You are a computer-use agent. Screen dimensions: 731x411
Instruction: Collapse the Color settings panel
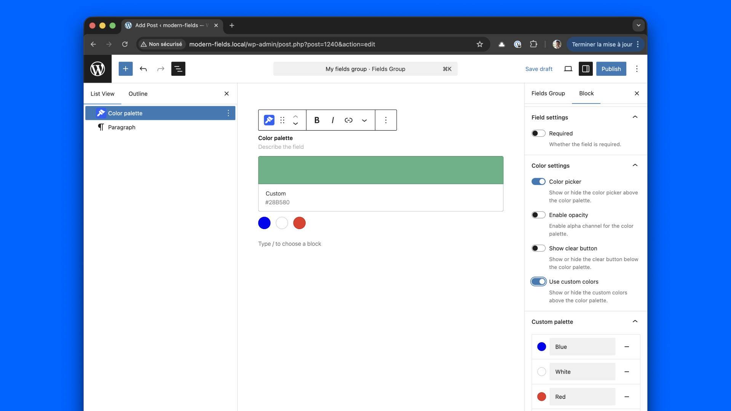pyautogui.click(x=635, y=166)
